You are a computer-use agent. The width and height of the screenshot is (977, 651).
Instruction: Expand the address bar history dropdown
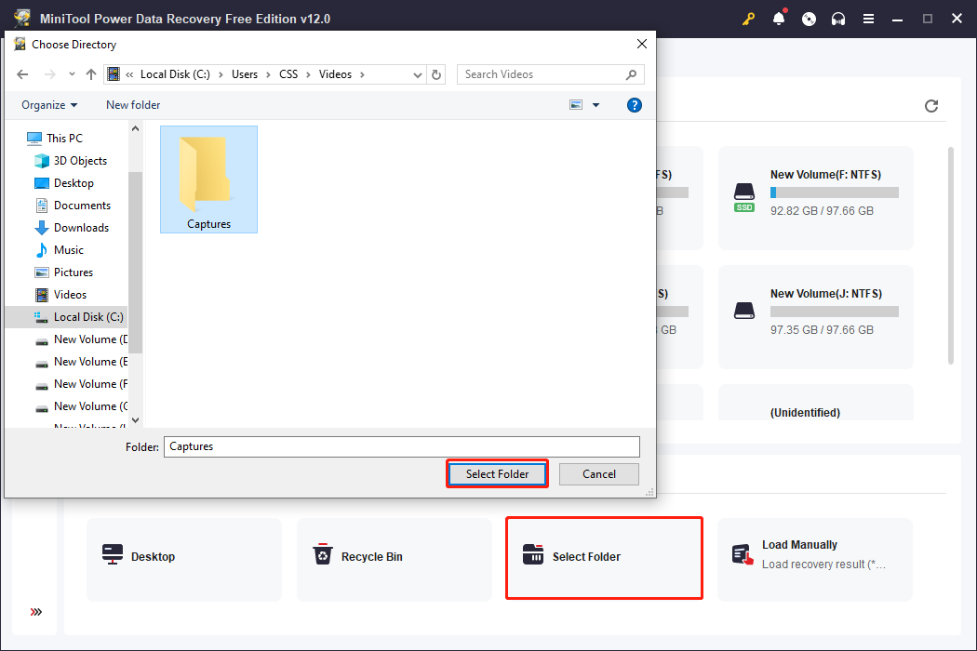click(x=418, y=74)
